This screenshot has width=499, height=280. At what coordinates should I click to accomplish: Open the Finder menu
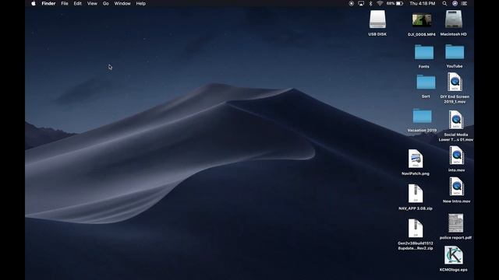(48, 3)
